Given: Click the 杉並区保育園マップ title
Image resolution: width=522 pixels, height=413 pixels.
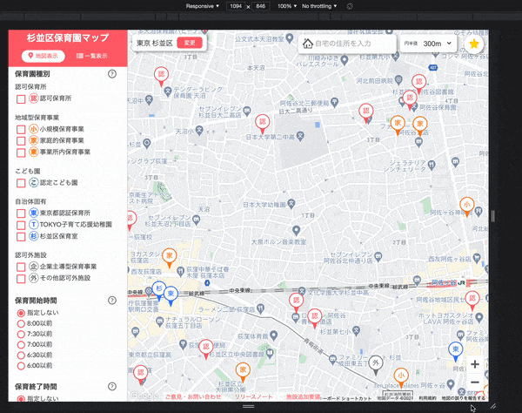Looking at the screenshot, I should point(68,37).
